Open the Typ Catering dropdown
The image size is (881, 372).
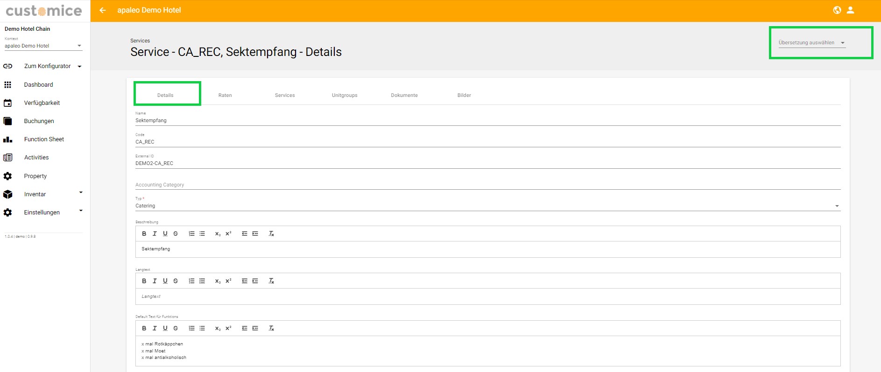pyautogui.click(x=488, y=206)
